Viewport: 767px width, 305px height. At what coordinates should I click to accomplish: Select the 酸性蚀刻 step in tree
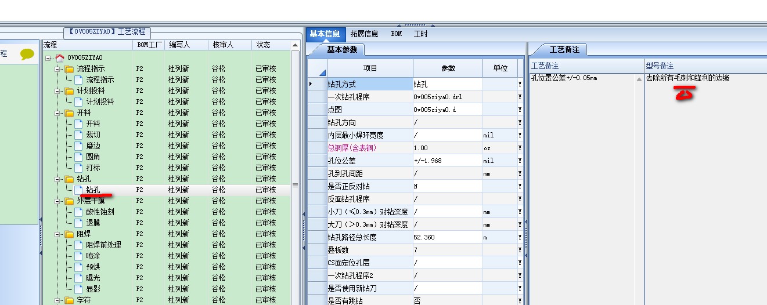(x=100, y=212)
